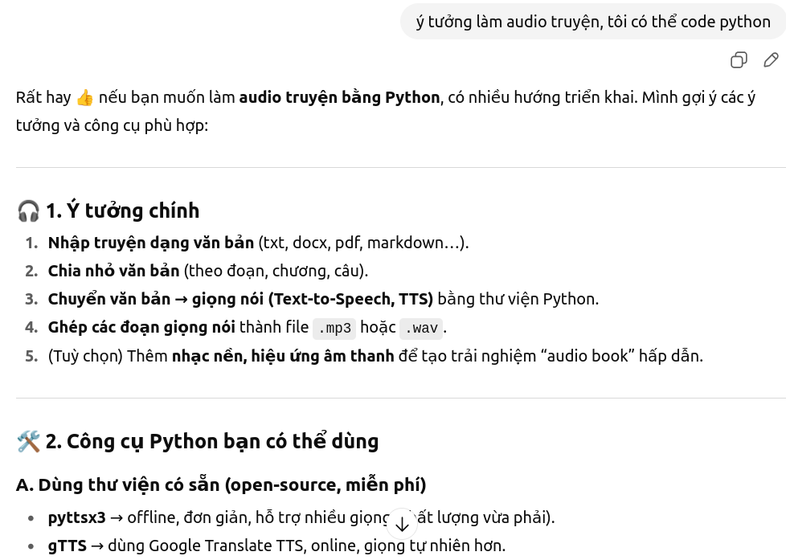
Task: Click list item "Nhập truyện dạng văn bản"
Action: tap(150, 243)
